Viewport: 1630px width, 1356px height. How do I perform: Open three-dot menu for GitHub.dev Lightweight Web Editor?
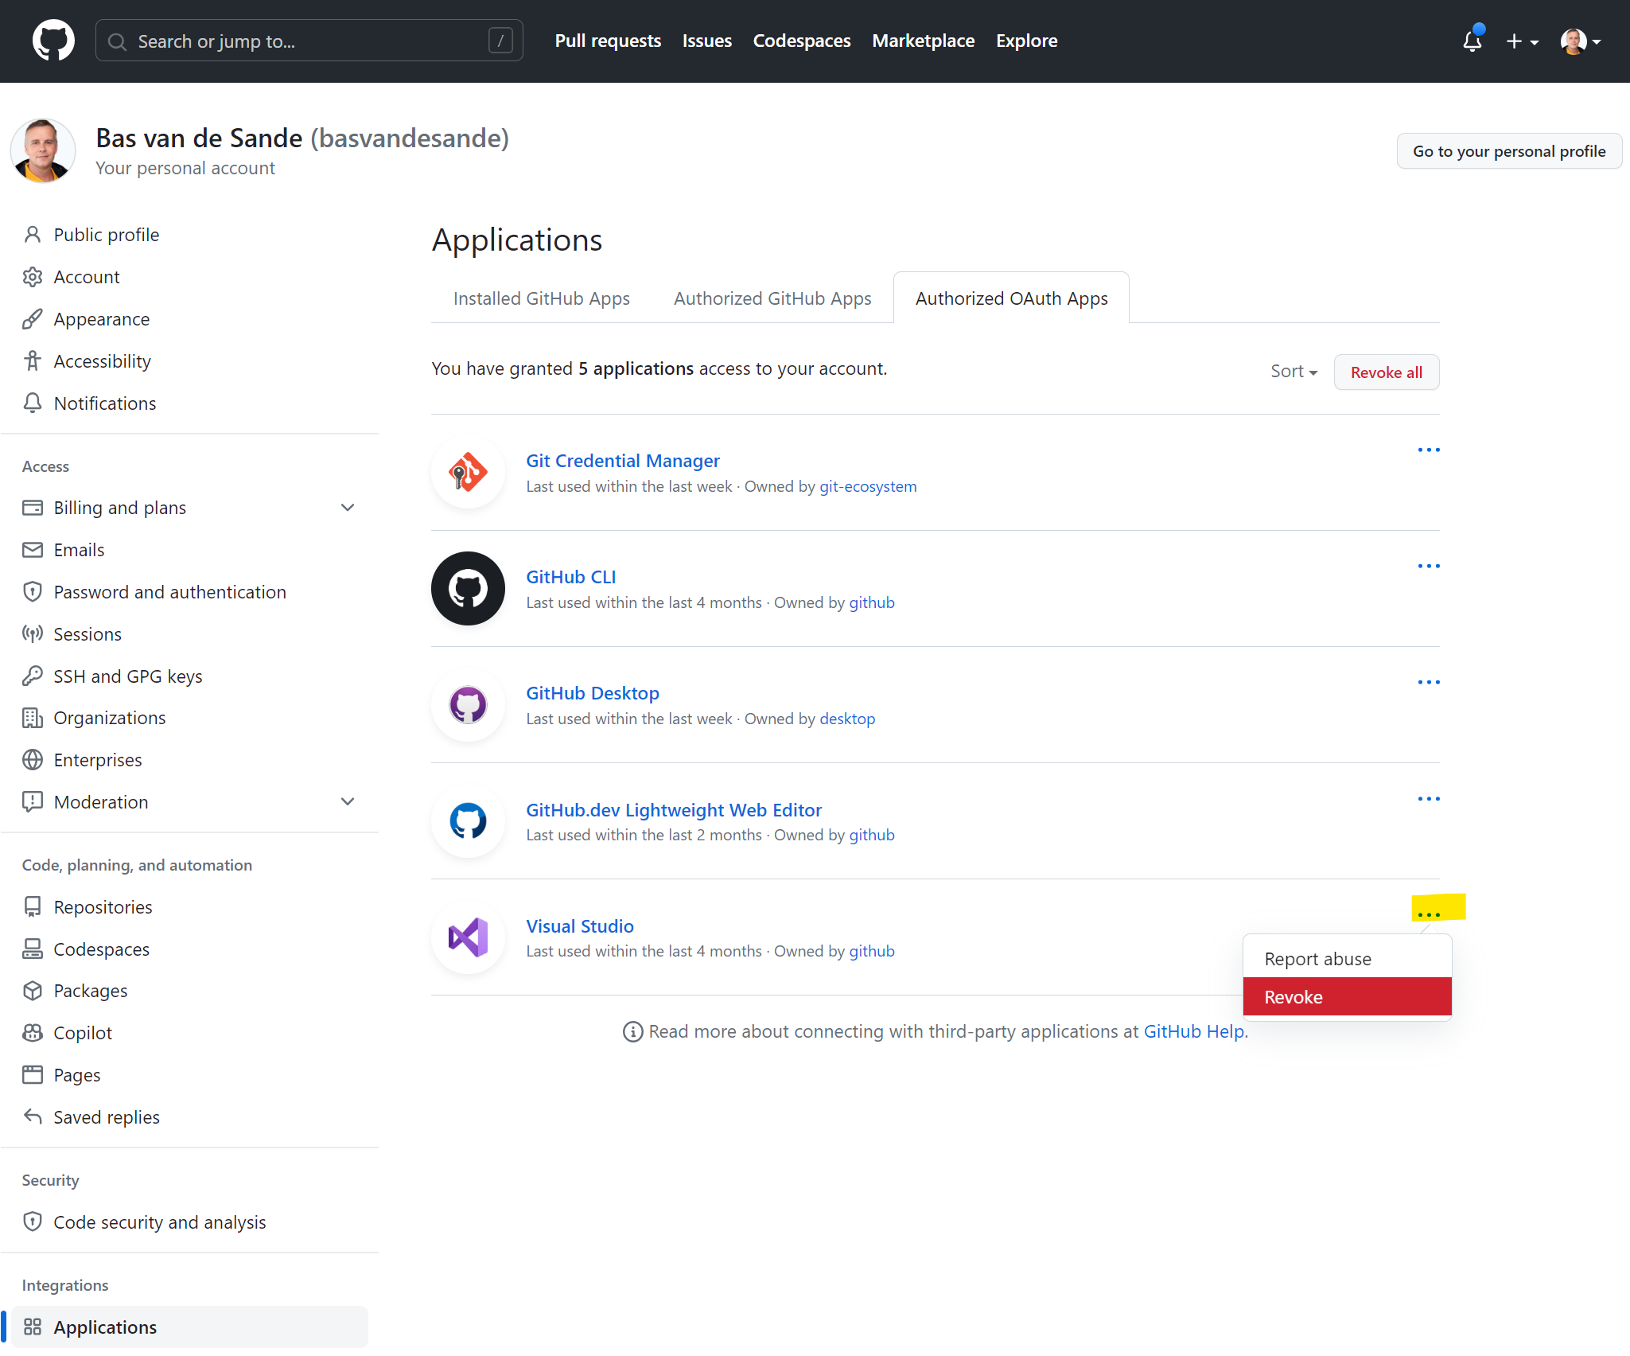coord(1428,799)
